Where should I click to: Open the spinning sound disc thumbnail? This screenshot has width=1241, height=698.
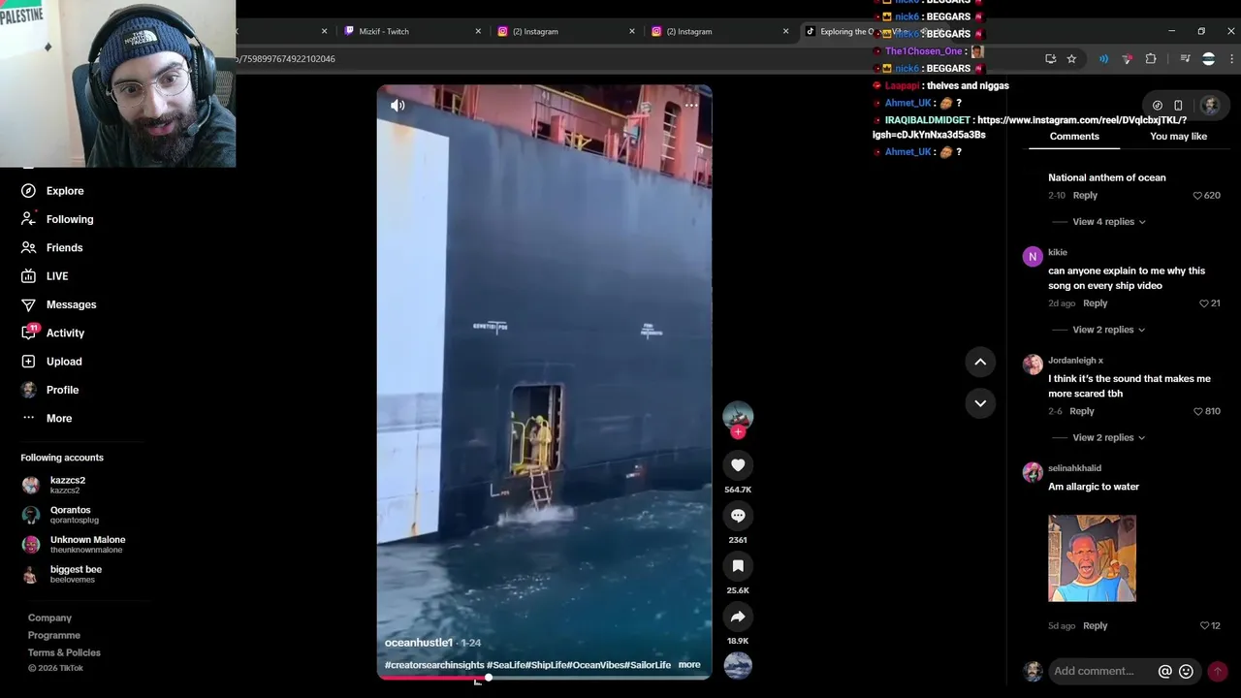(738, 666)
